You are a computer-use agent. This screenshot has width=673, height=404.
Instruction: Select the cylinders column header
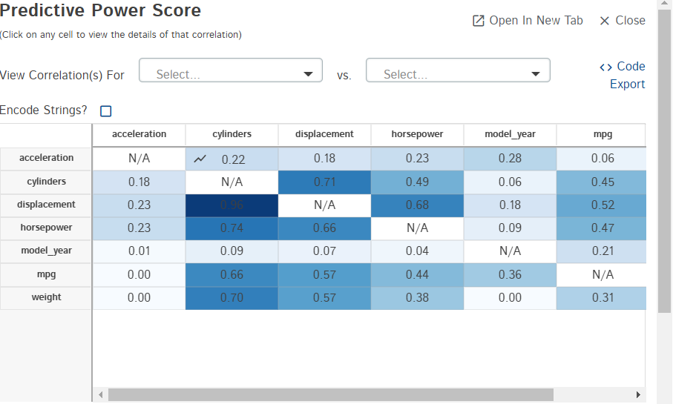pos(232,134)
